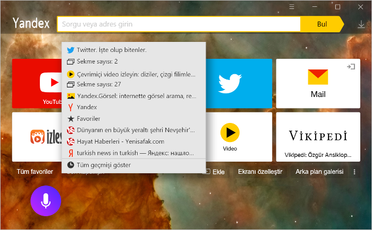Click Ekranı özelleştir button
Screen dimensions: 372x230
pyautogui.click(x=260, y=172)
